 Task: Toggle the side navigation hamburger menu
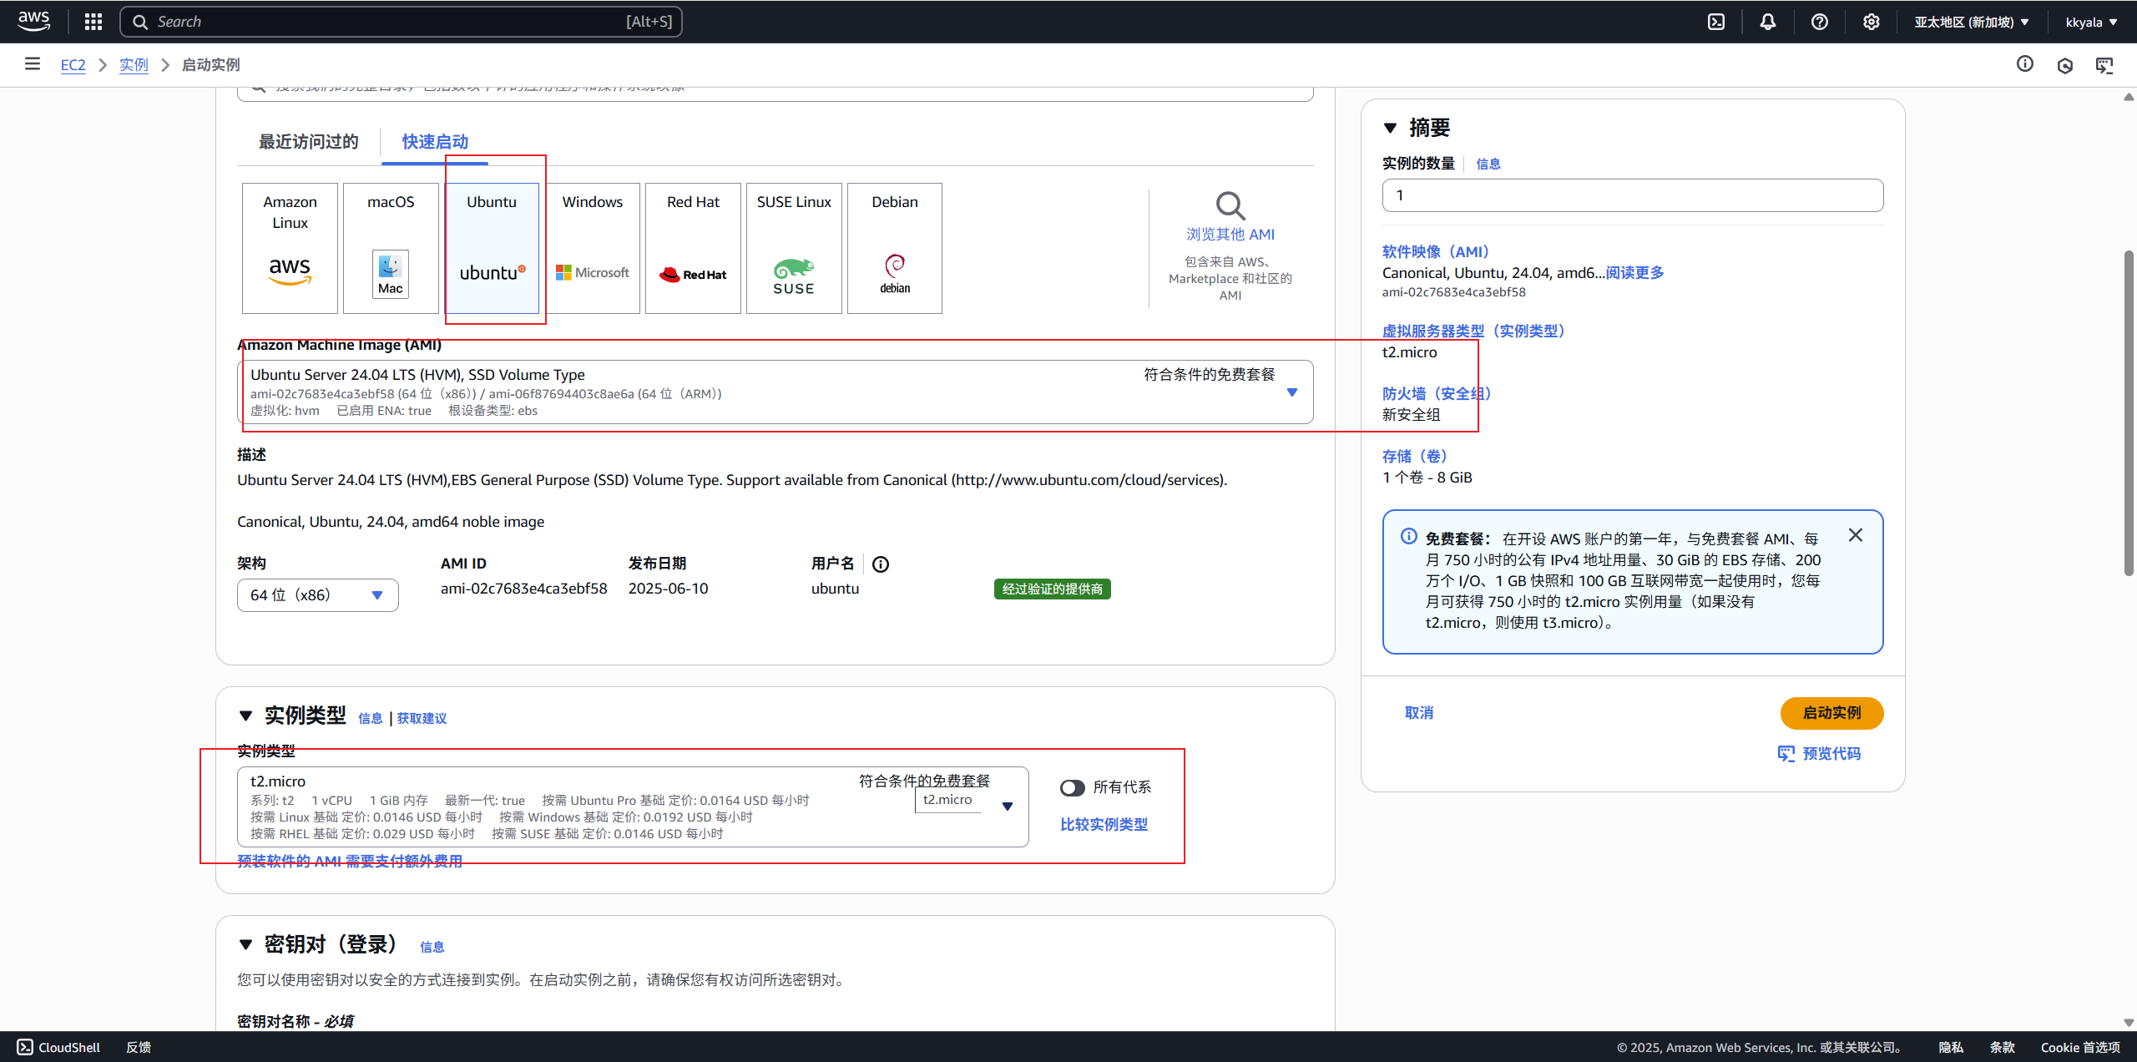pos(33,64)
